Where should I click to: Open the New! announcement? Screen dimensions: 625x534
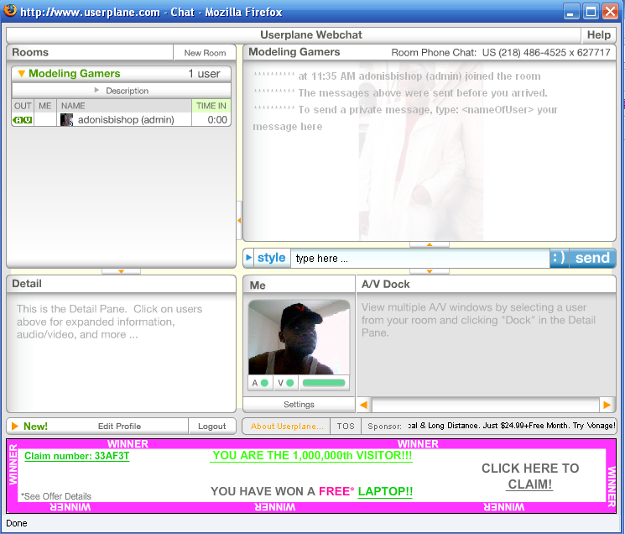coord(35,427)
